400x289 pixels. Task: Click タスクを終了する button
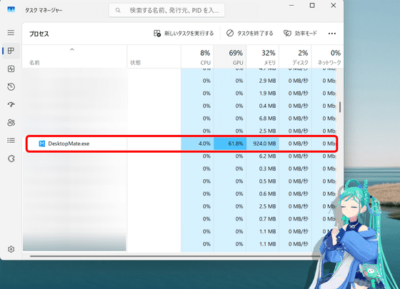pos(249,34)
